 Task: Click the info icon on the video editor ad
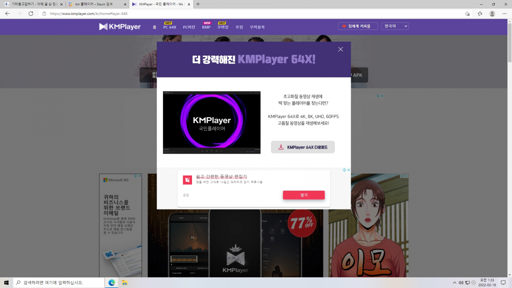344,170
